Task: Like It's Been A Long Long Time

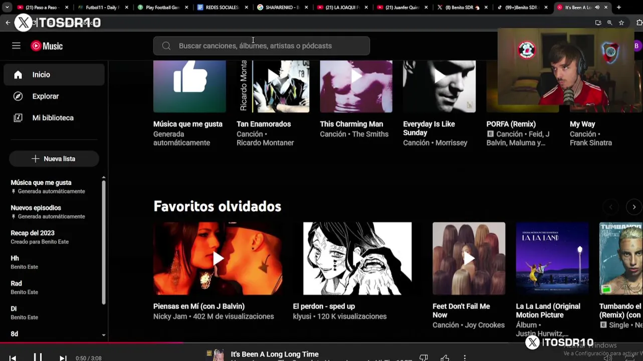Action: click(x=445, y=357)
